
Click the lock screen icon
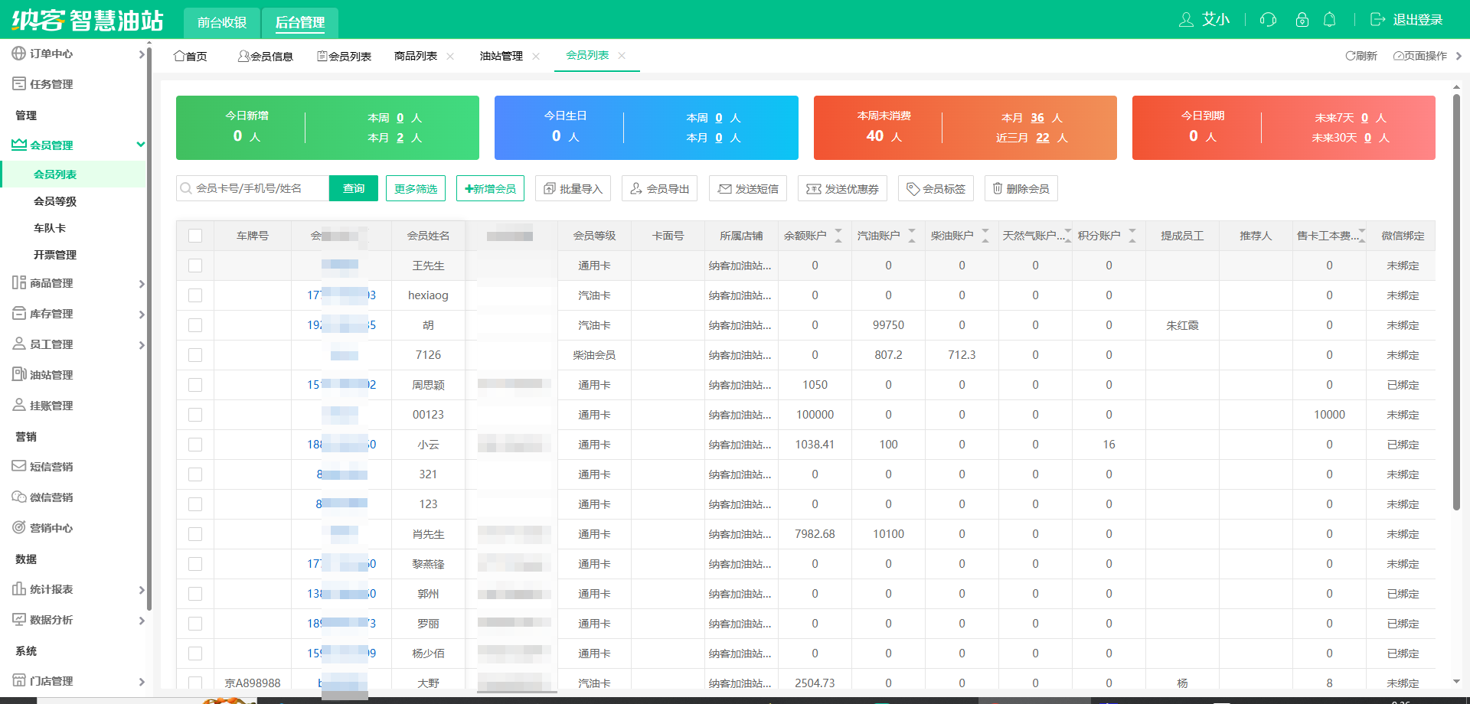(x=1302, y=20)
